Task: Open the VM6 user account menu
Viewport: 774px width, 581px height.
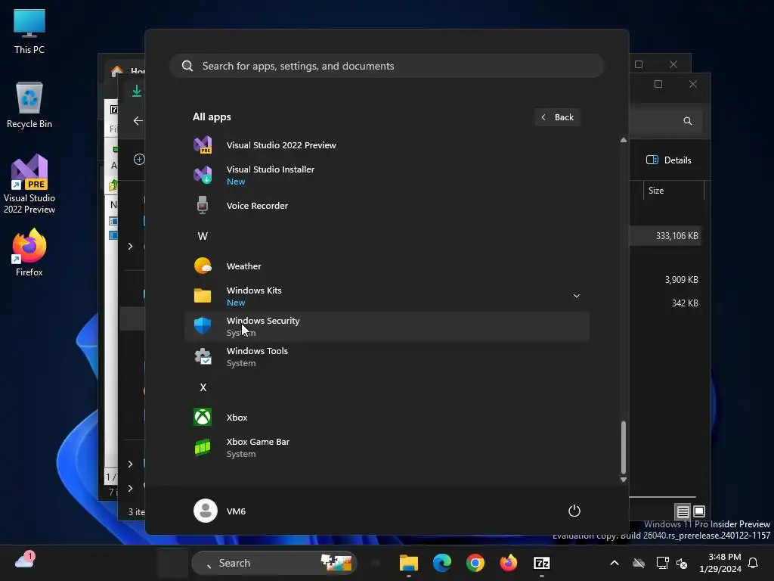Action: [220, 511]
